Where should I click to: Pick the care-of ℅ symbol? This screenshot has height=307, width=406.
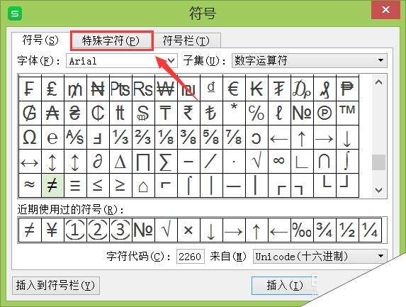256,113
